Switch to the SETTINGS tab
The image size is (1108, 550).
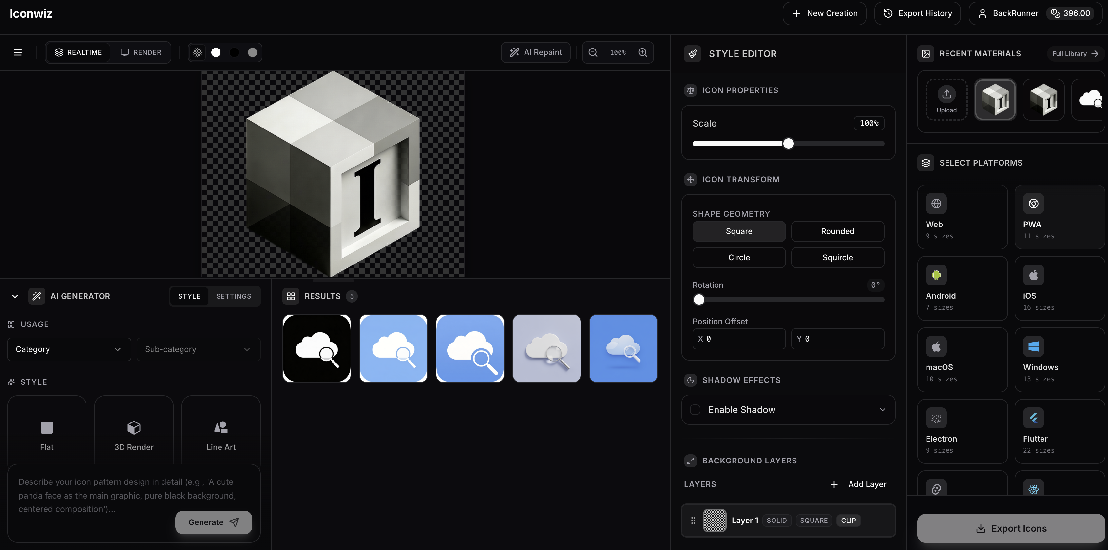(x=233, y=296)
